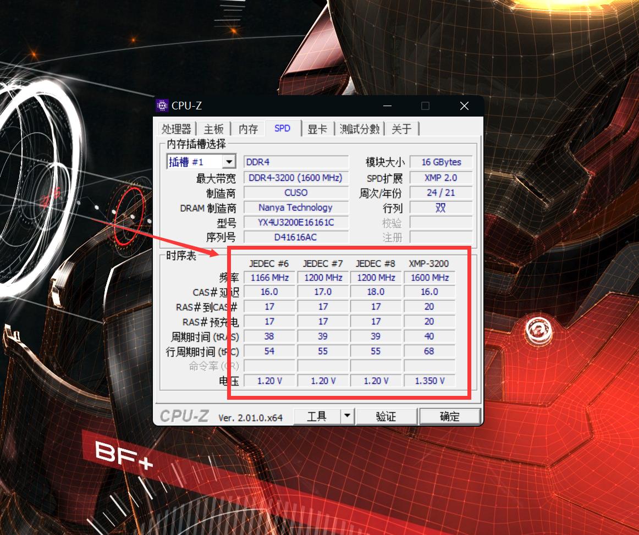This screenshot has height=535, width=639.
Task: Click the CUSO manufacturer value
Action: (296, 192)
